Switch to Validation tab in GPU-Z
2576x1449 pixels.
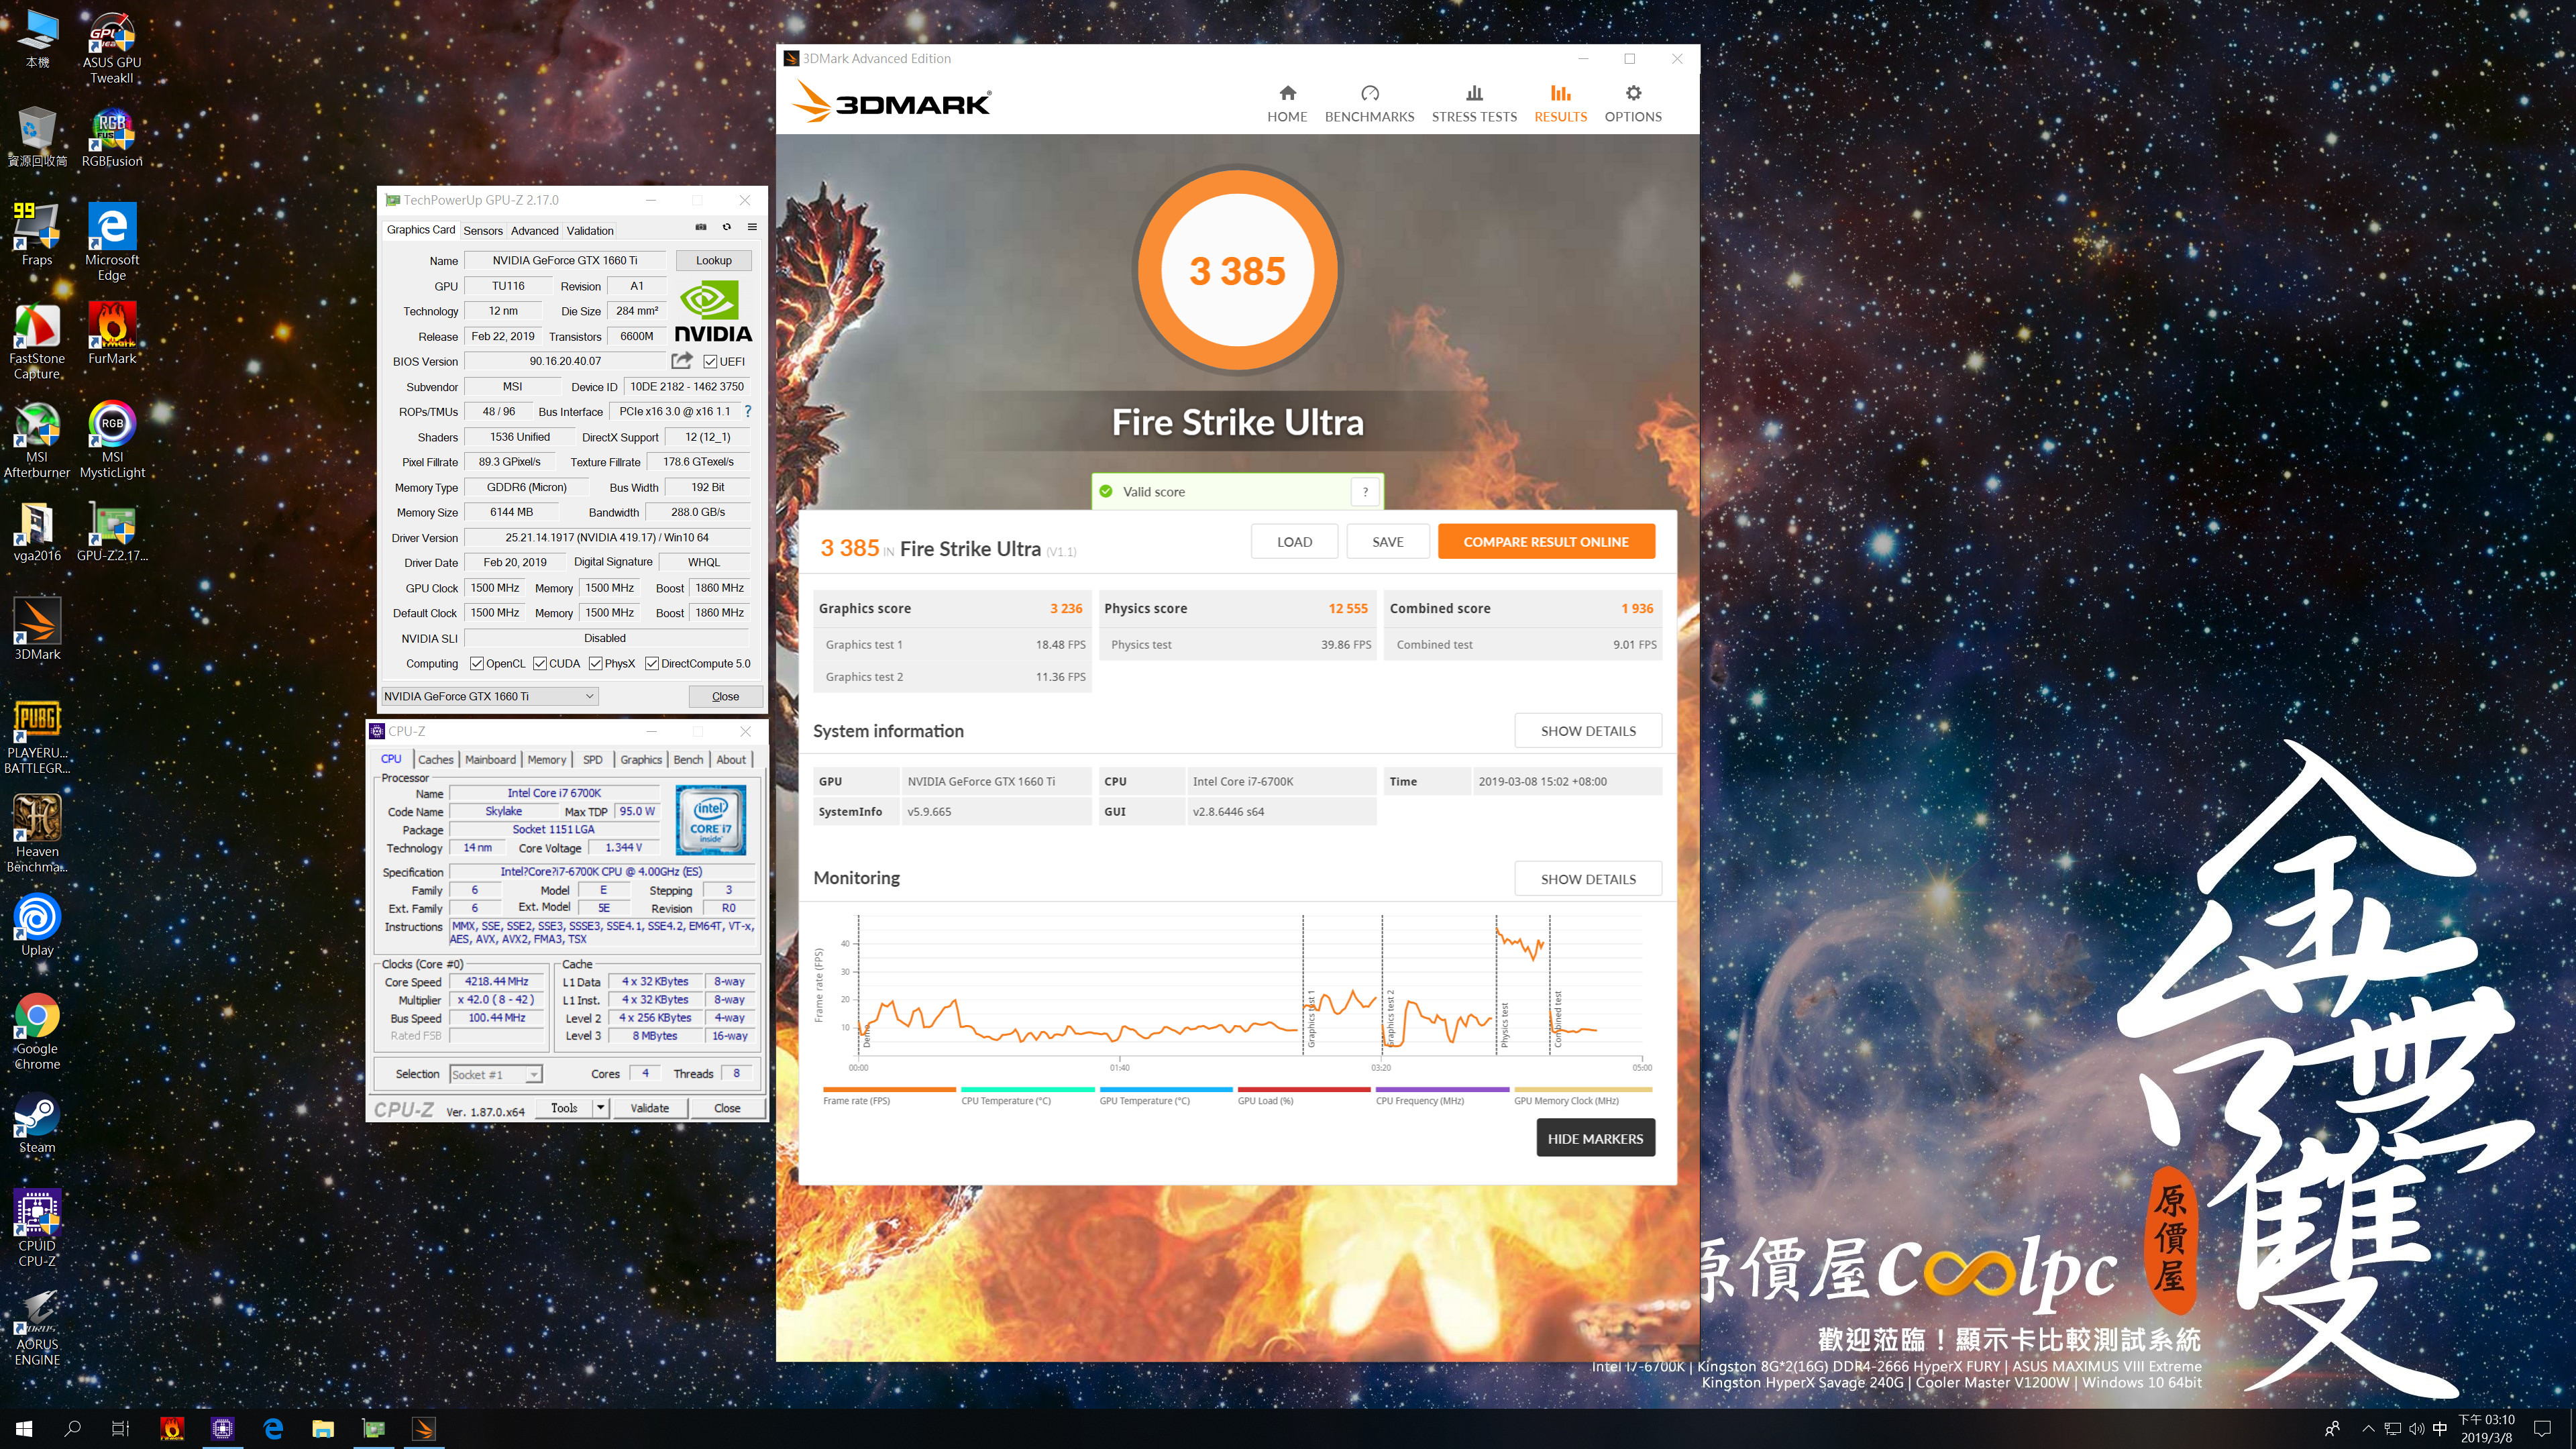point(590,230)
